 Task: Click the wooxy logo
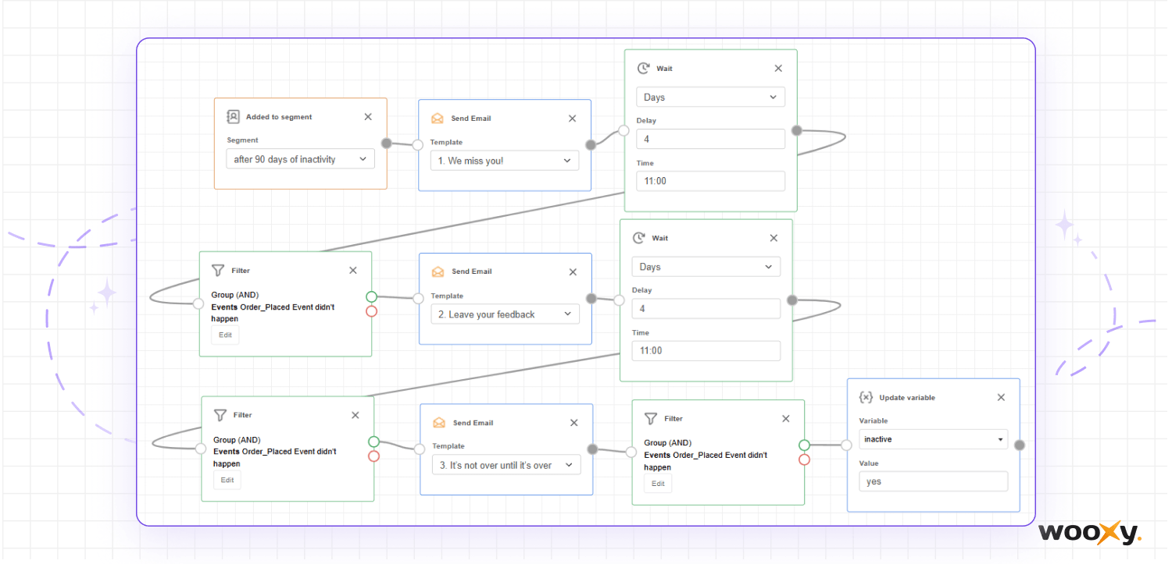pos(1090,533)
